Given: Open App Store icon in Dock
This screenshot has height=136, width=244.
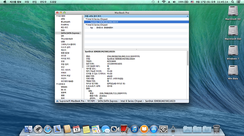Looking at the screenshot, I should tap(154, 129).
